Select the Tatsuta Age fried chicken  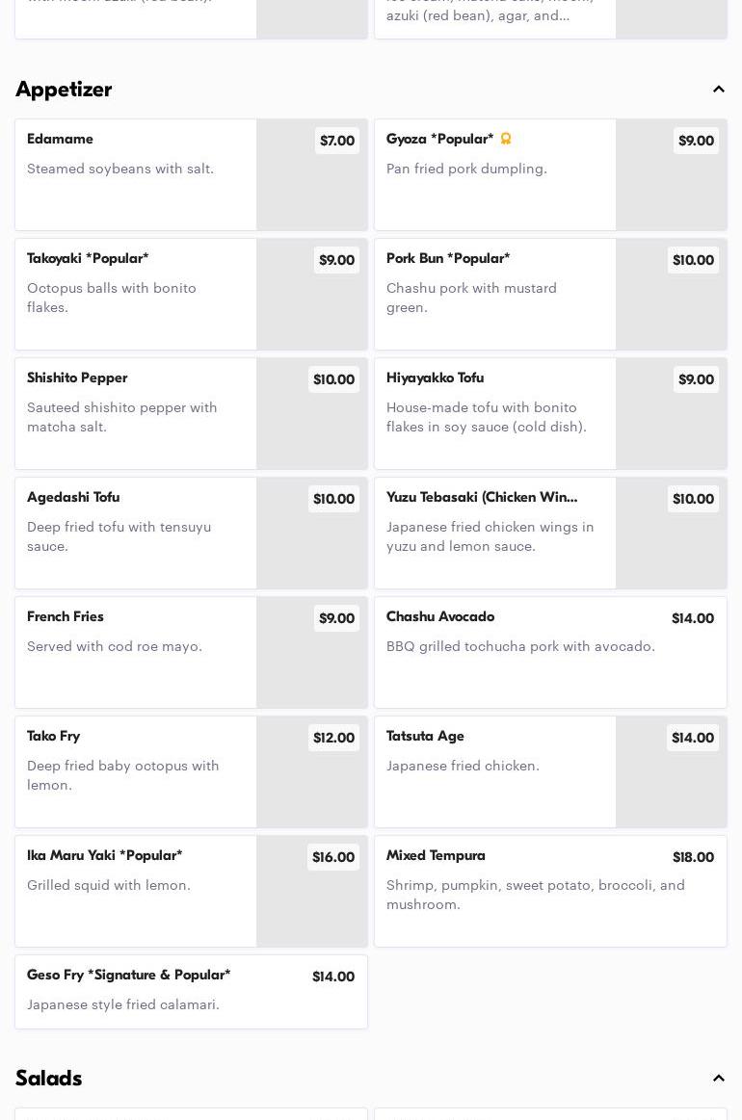(495, 771)
